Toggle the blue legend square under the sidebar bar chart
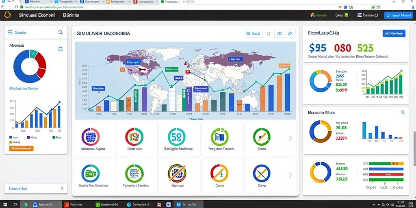This screenshot has width=416, height=208. [11, 137]
